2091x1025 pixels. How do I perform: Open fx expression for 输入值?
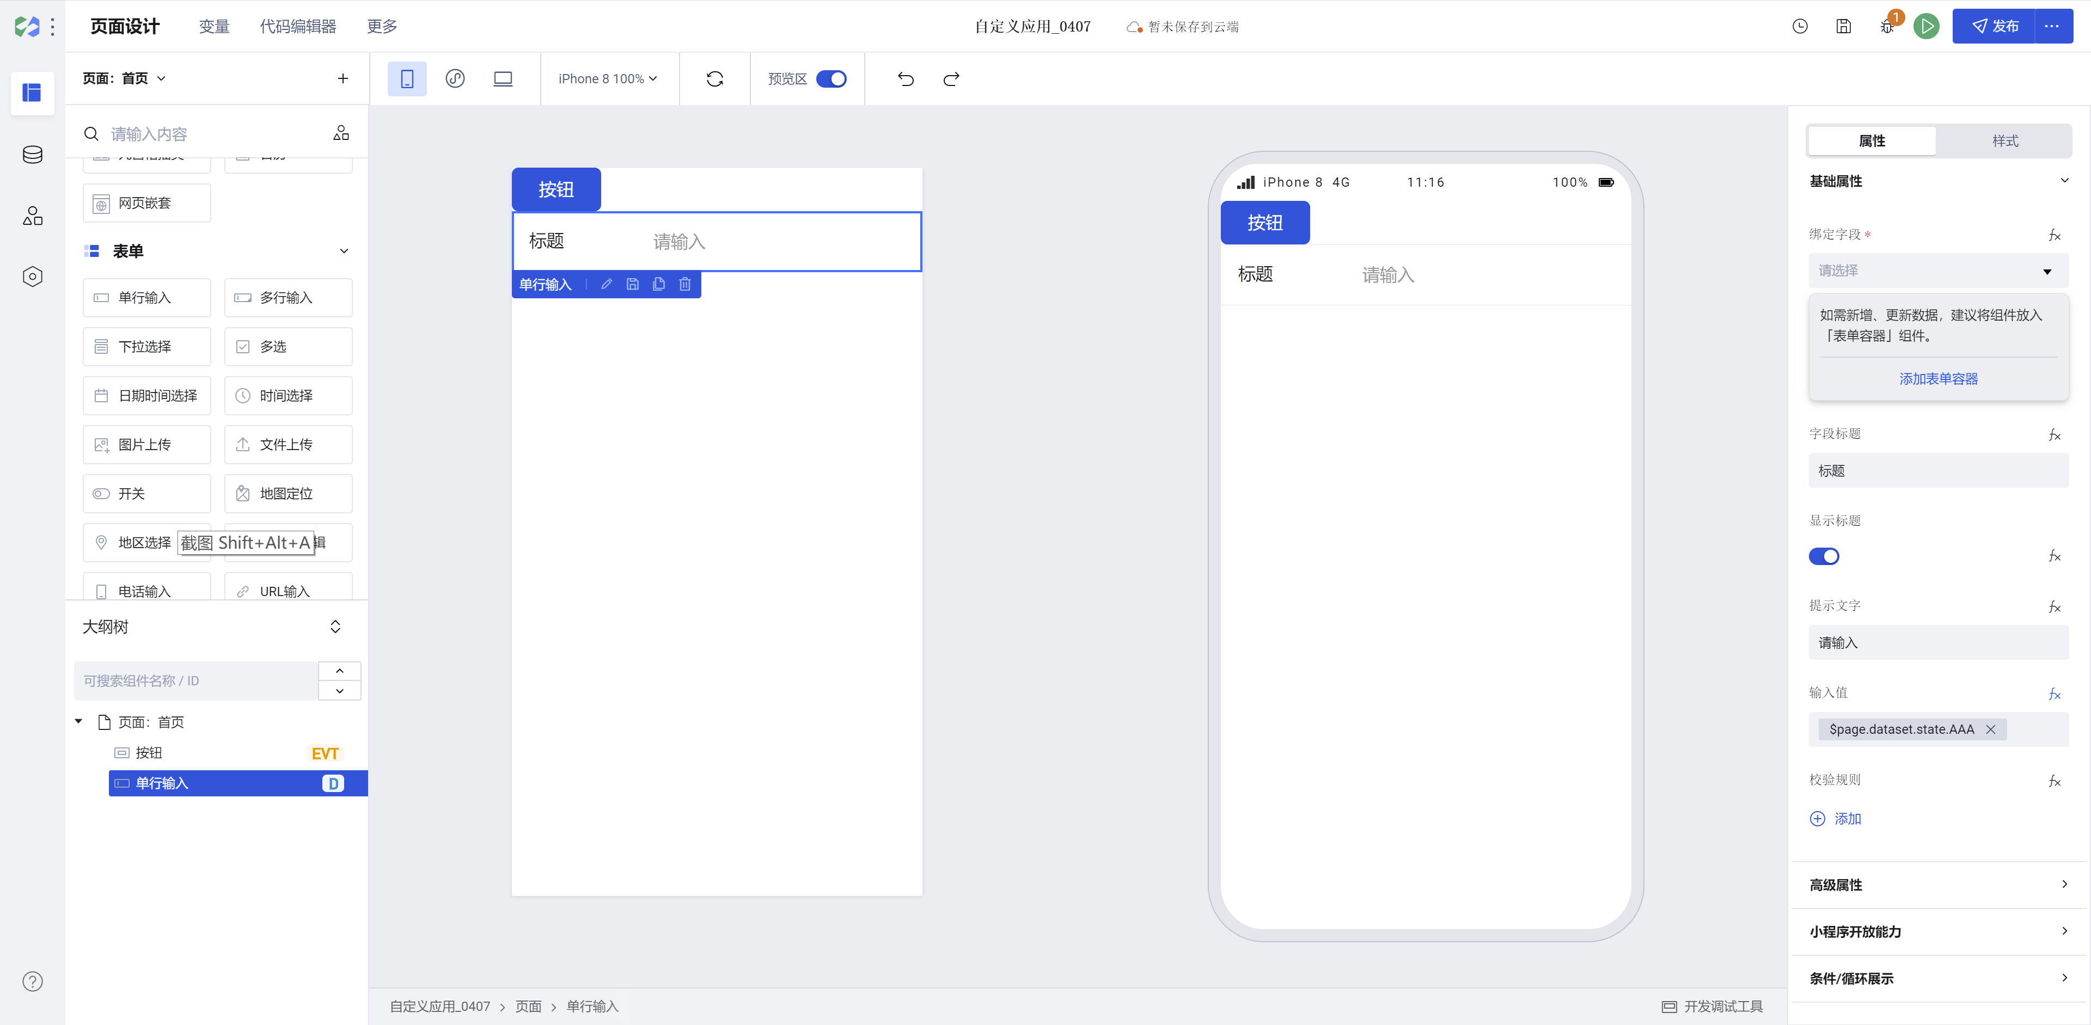click(2055, 694)
